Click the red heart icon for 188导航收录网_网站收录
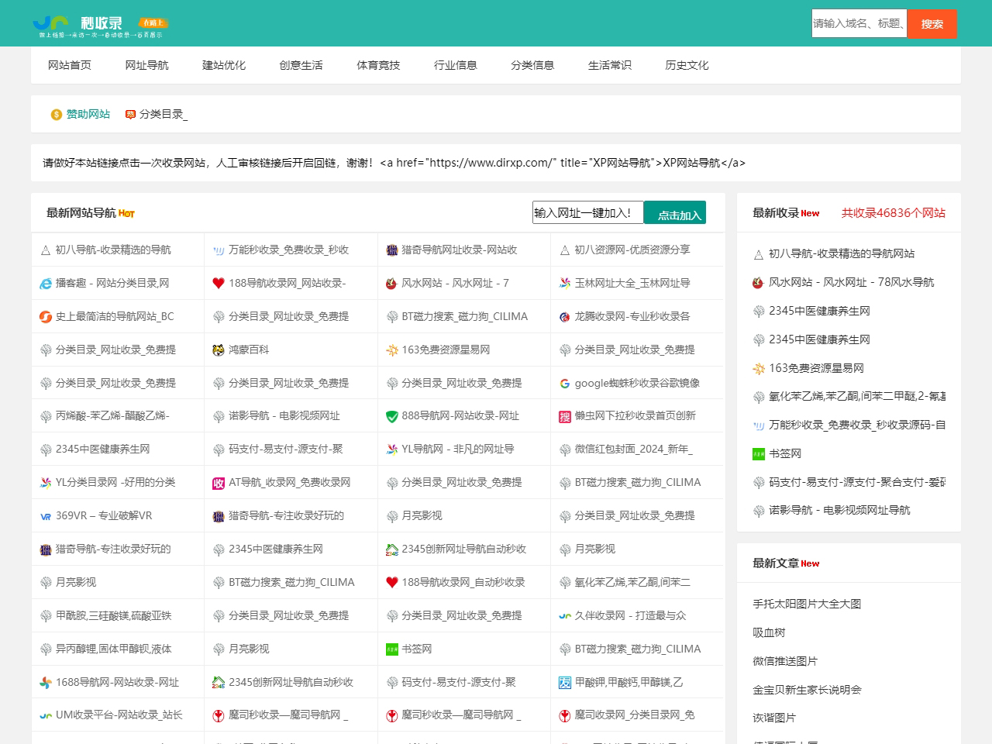Viewport: 992px width, 744px height. (219, 284)
